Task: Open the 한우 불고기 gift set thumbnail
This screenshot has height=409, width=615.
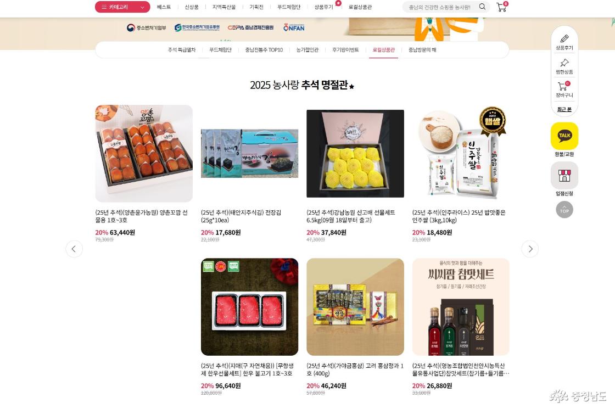Action: point(249,307)
